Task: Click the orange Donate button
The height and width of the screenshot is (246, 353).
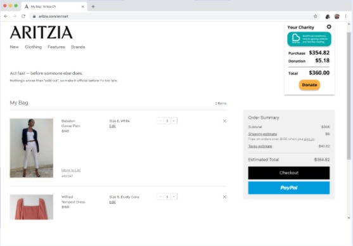Action: (309, 85)
